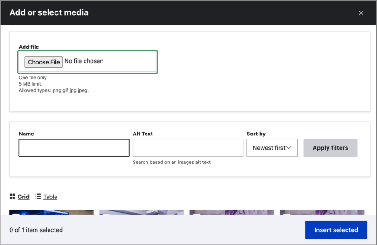Click the 'No file chosen' text

[x=84, y=61]
